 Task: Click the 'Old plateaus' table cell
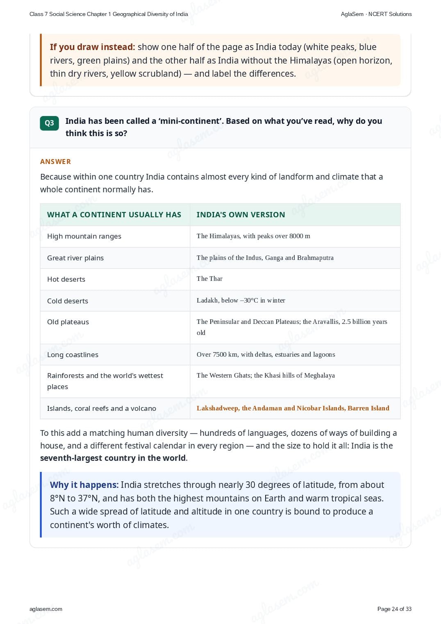[x=115, y=328]
